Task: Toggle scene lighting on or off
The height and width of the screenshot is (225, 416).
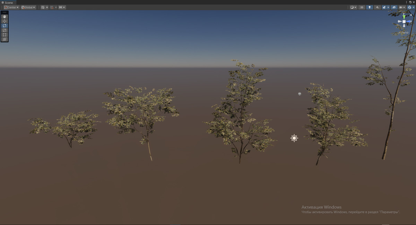Action: point(370,7)
